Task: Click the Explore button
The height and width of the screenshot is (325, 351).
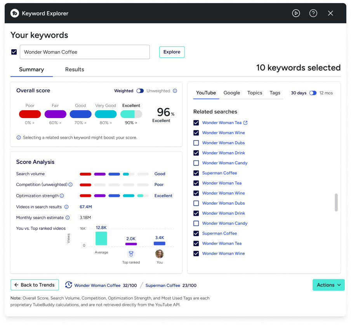Action: 172,52
